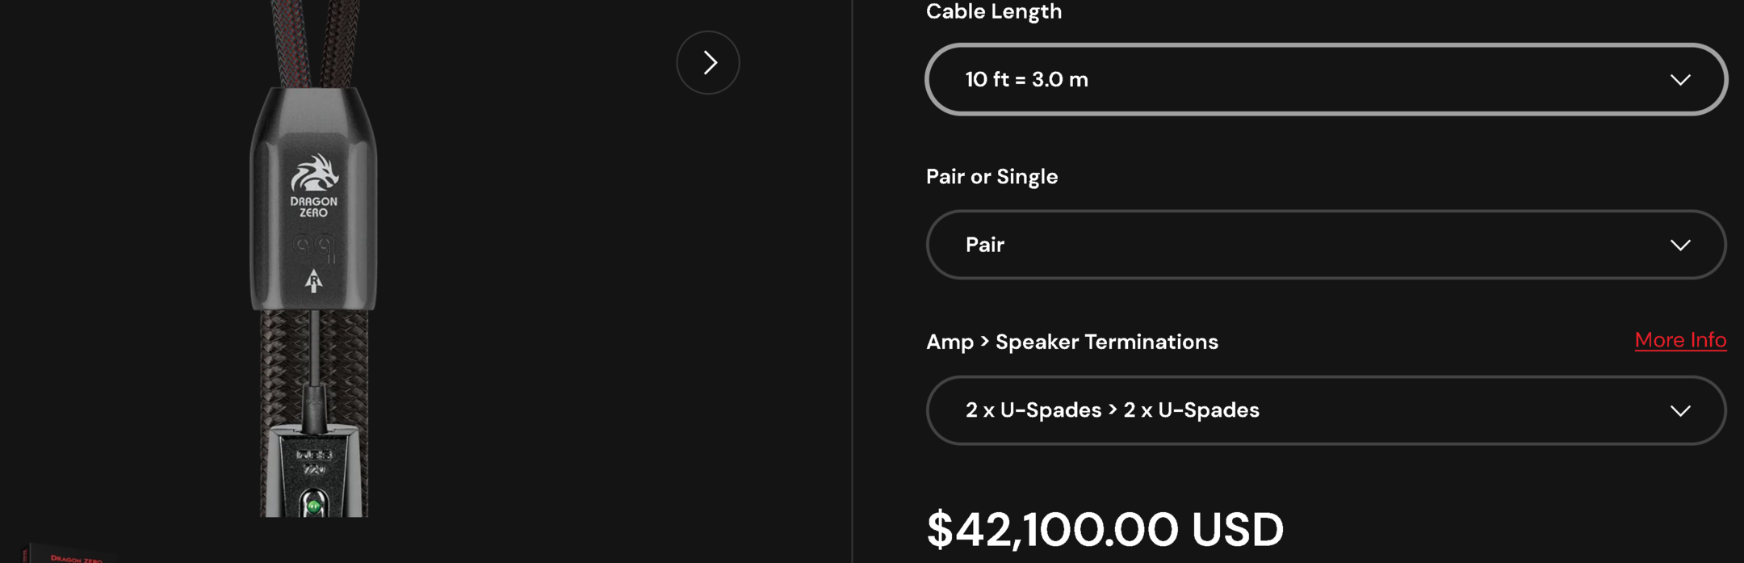Click the '2 x U-Spades > 2 x U-Spades' value

click(1112, 410)
